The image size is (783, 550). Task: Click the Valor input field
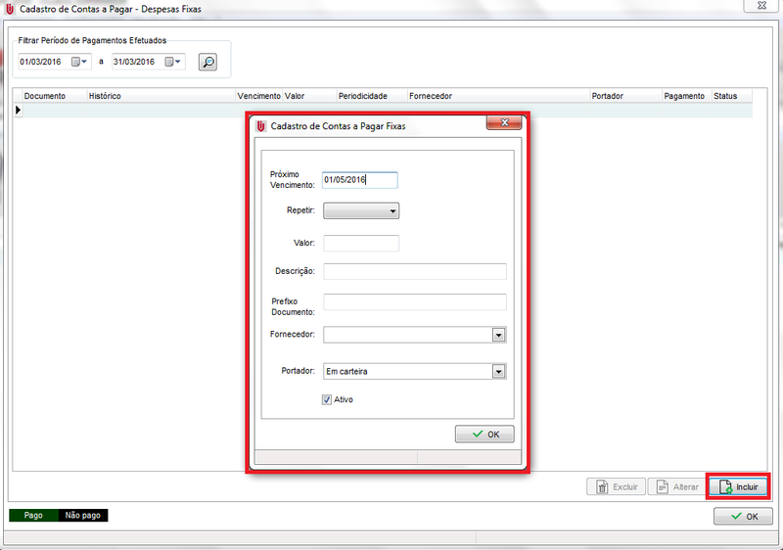pos(361,243)
